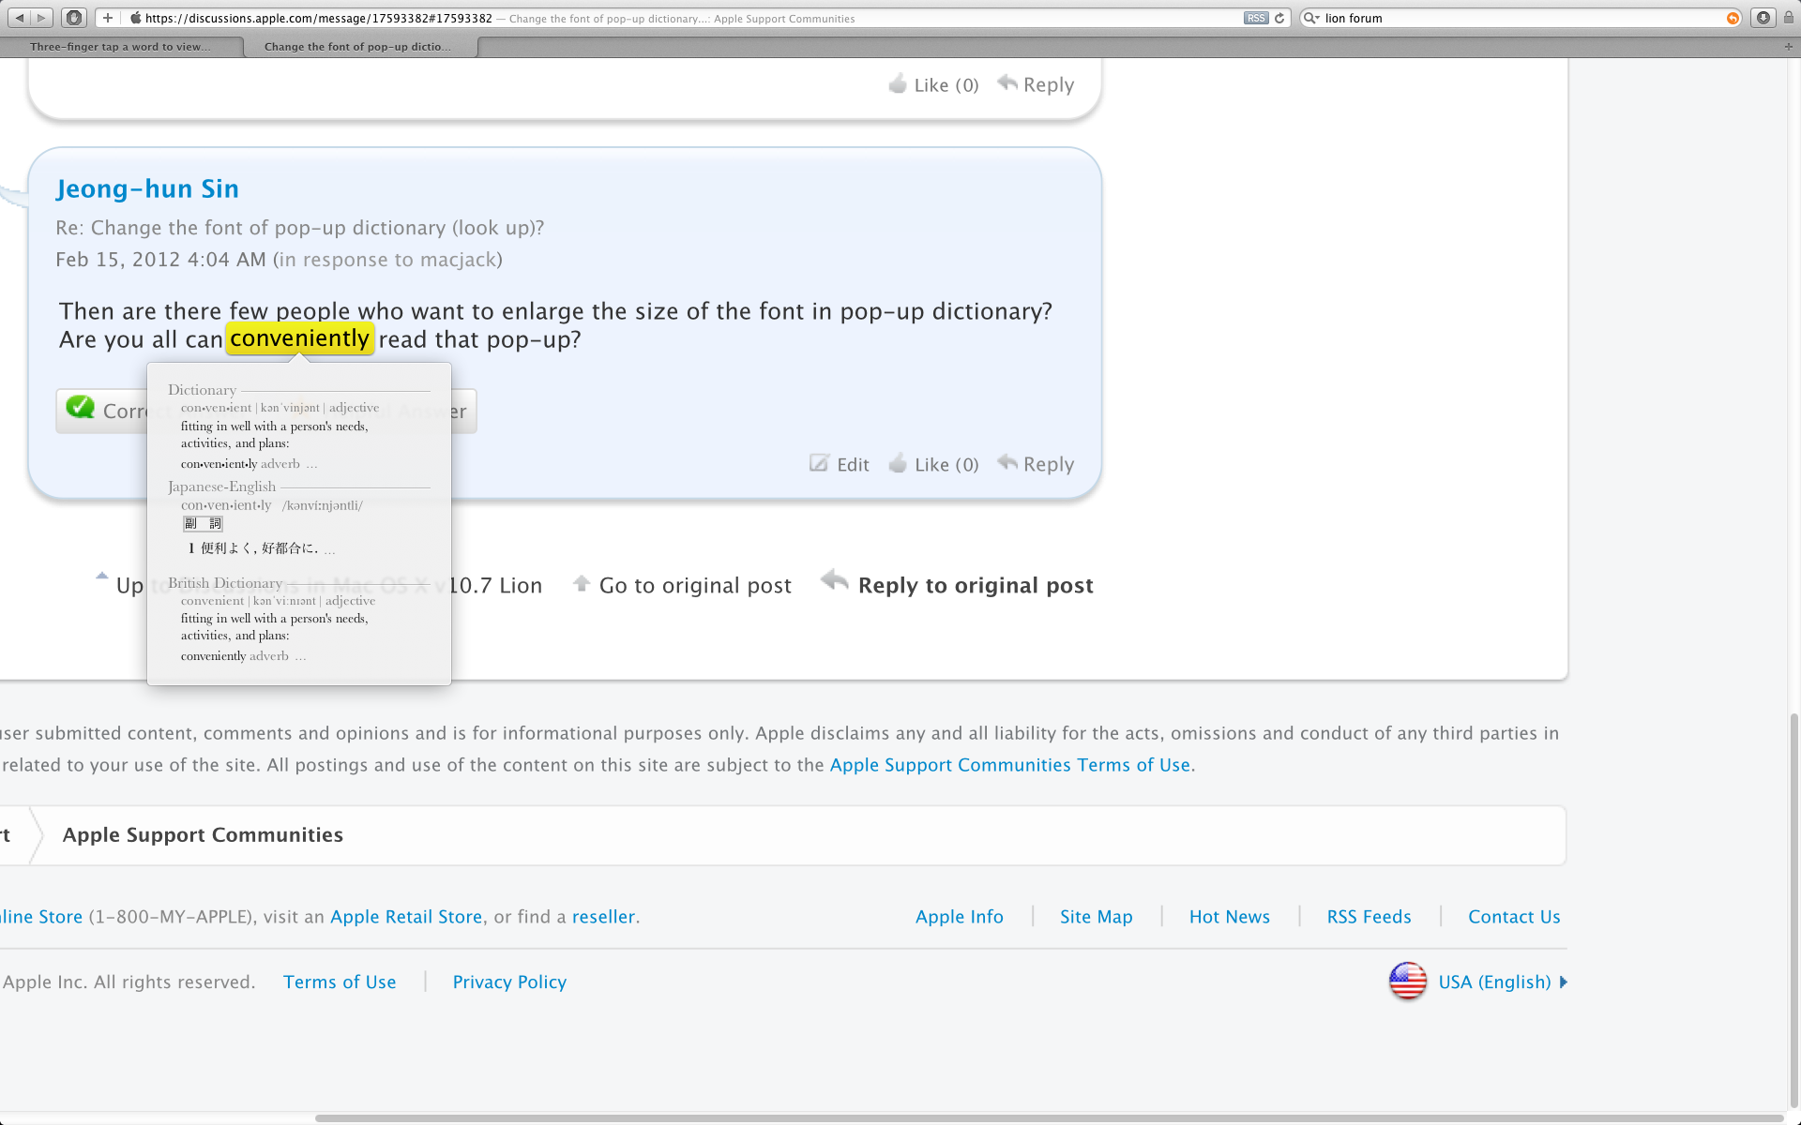Click Reply to original post
Screen dimensions: 1801x1125
point(975,585)
